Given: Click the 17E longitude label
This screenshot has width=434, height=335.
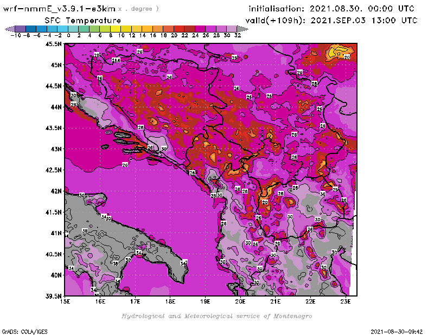Looking at the screenshot, I should 135,301.
